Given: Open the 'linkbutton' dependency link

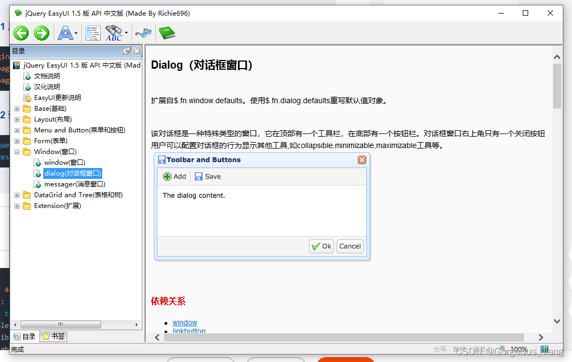Looking at the screenshot, I should 189,331.
